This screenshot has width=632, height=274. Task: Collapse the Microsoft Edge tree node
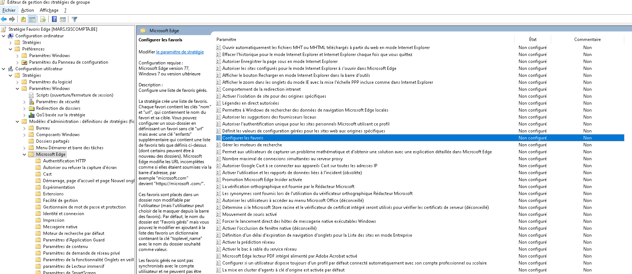25,154
